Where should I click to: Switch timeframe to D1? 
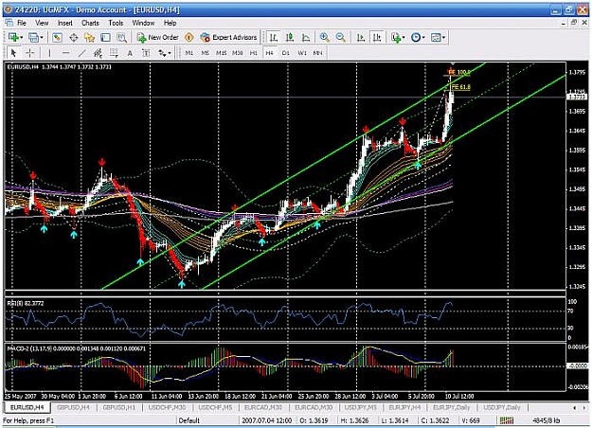pyautogui.click(x=286, y=53)
